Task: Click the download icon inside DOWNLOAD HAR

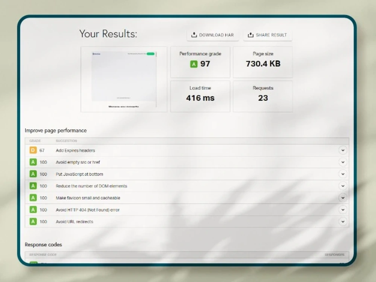Action: [x=194, y=35]
